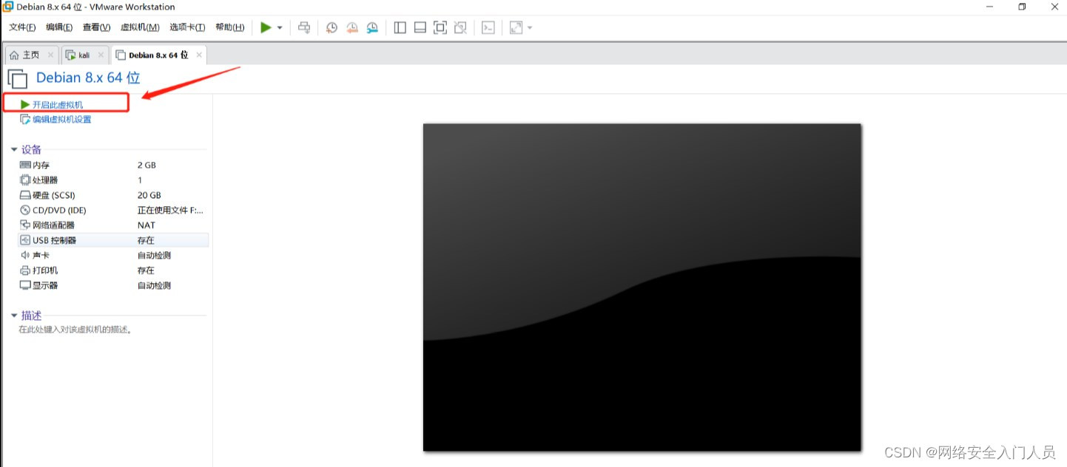Close the Debian 8.x 64 位 tab
This screenshot has height=467, width=1067.
[198, 55]
